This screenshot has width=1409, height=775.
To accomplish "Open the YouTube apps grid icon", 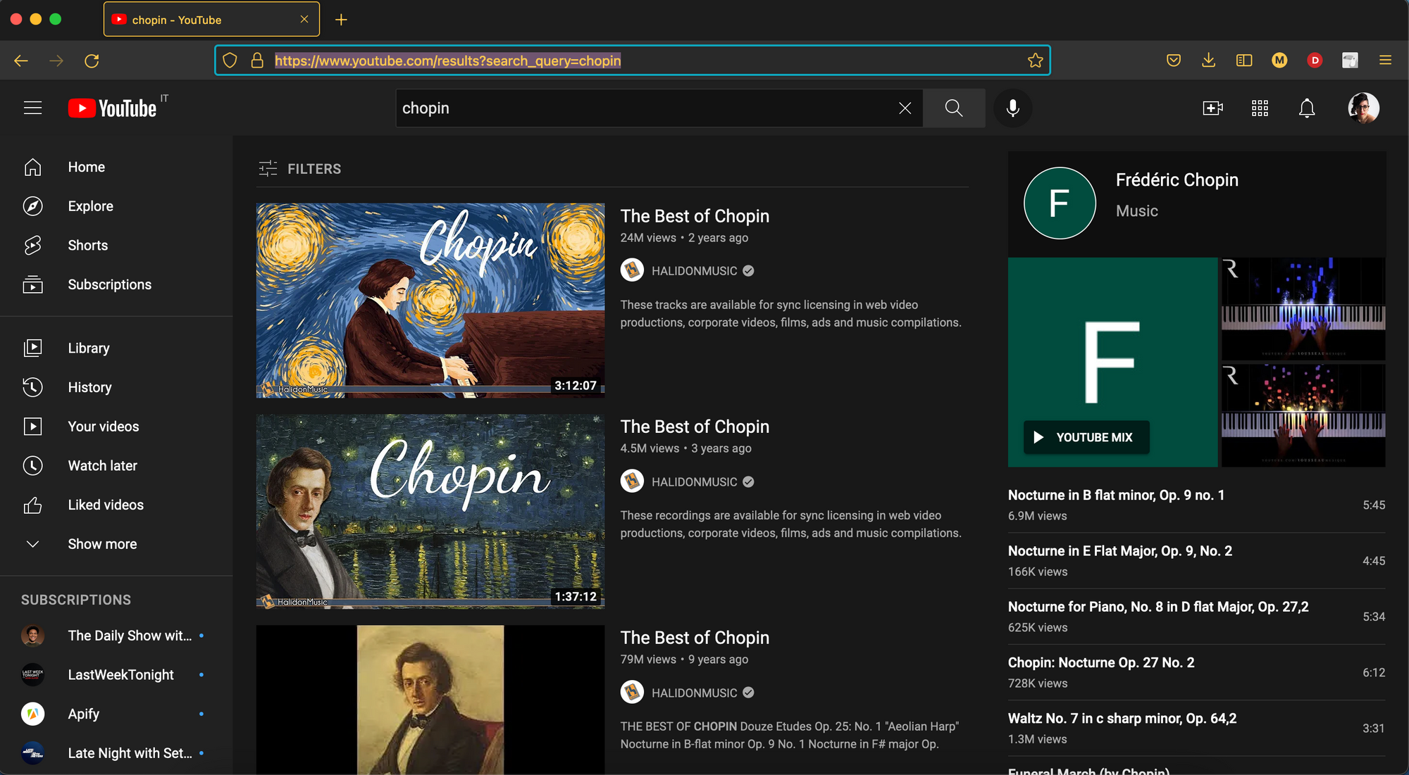I will [x=1260, y=108].
